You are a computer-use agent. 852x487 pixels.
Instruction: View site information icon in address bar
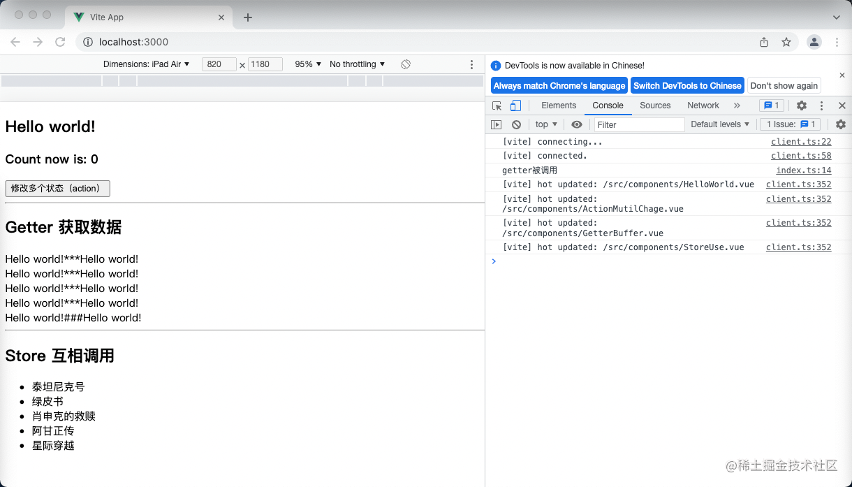(88, 42)
